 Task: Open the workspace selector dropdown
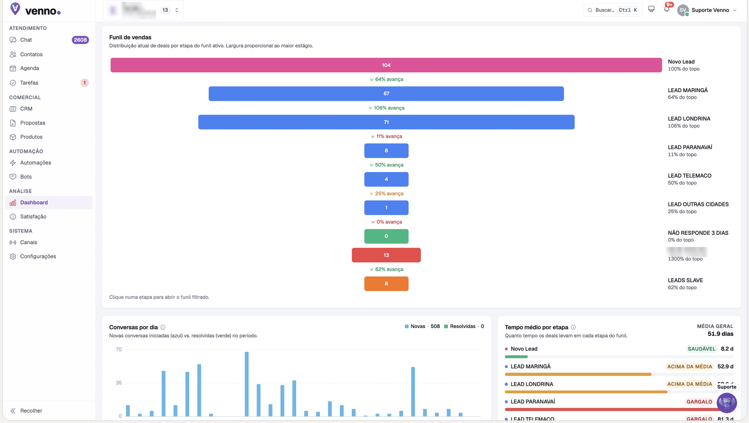coord(143,10)
